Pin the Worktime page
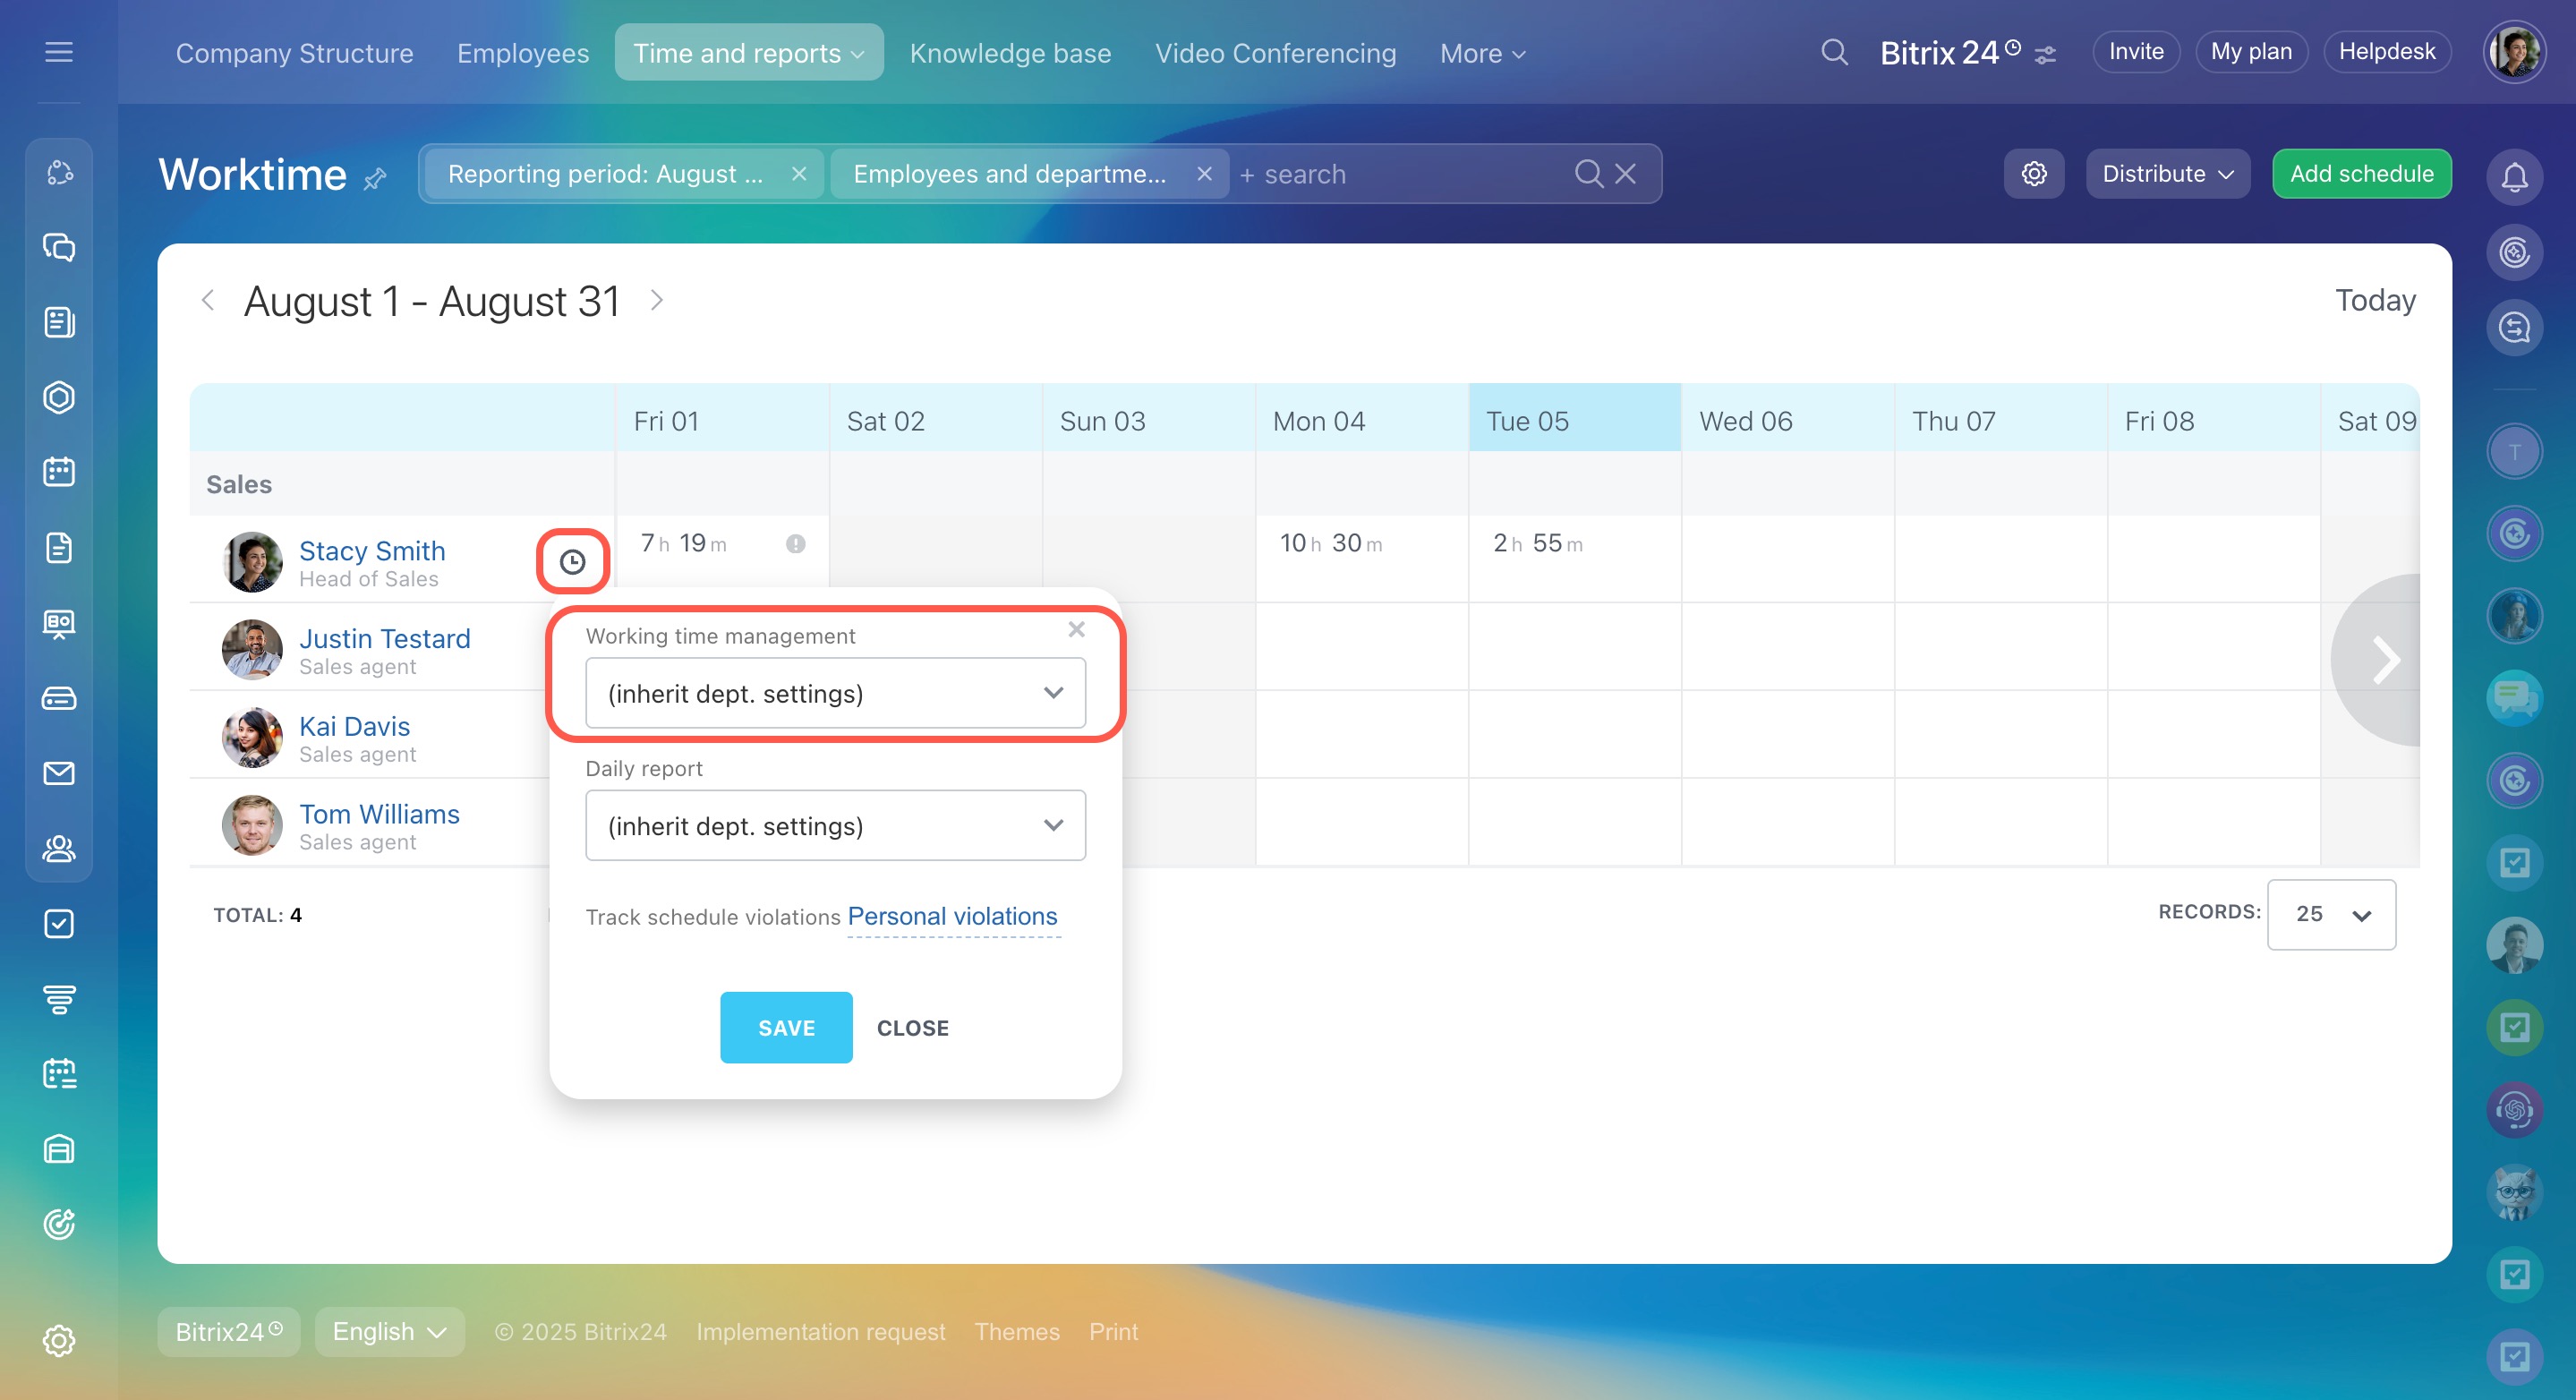 [x=375, y=179]
